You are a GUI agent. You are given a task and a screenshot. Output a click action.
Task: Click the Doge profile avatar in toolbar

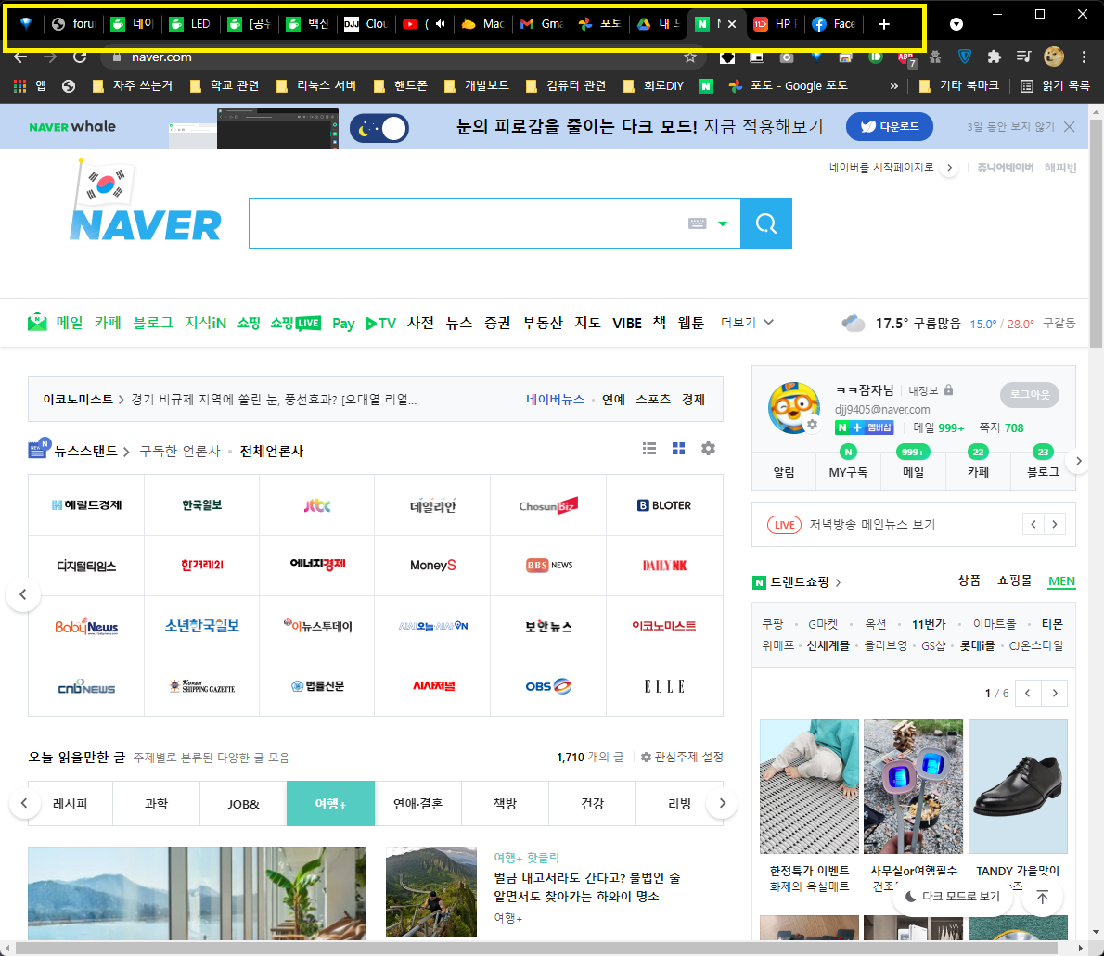point(1053,57)
